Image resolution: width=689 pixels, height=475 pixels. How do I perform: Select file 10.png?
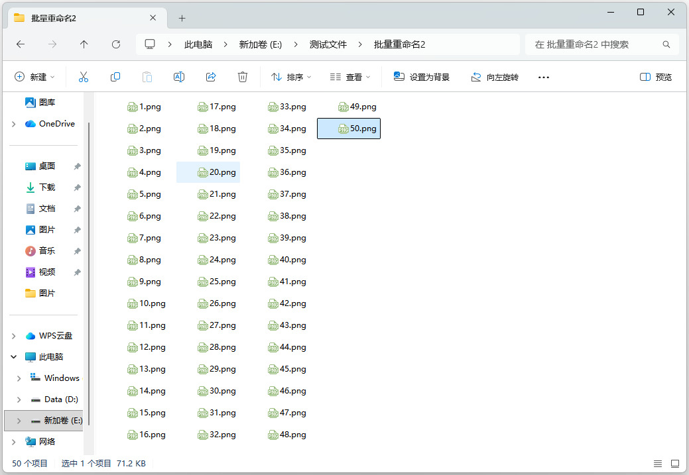tap(147, 303)
